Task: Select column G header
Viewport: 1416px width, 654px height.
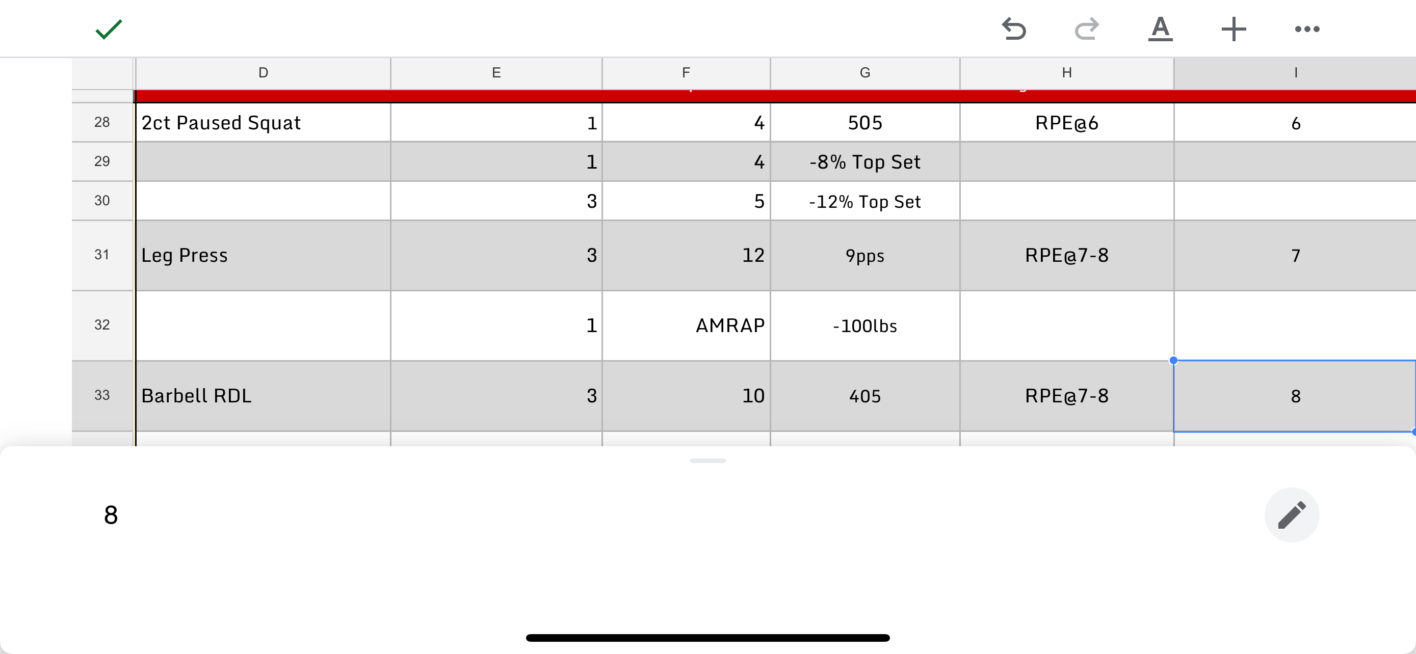Action: click(x=864, y=73)
